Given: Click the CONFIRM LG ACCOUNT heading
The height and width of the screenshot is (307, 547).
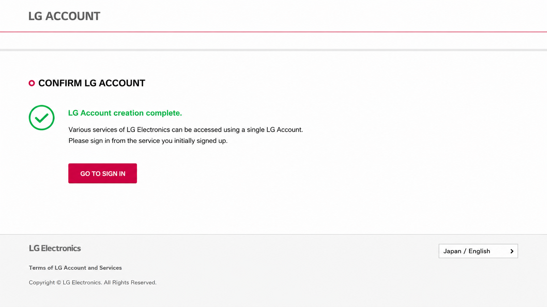Looking at the screenshot, I should pos(92,83).
